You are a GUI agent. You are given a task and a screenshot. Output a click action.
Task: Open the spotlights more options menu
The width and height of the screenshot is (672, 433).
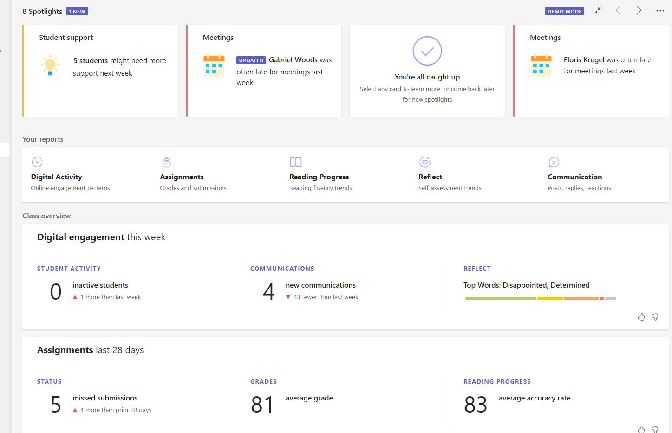tap(660, 11)
